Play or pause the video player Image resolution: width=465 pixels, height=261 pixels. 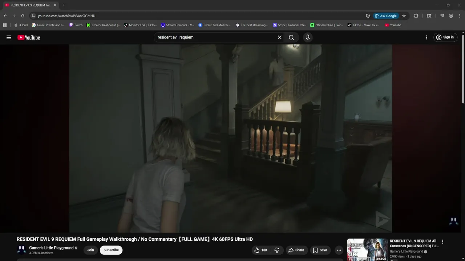coord(231,138)
